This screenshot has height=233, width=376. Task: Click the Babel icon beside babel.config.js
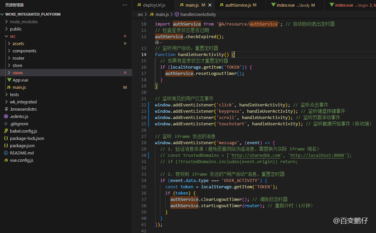point(6,131)
